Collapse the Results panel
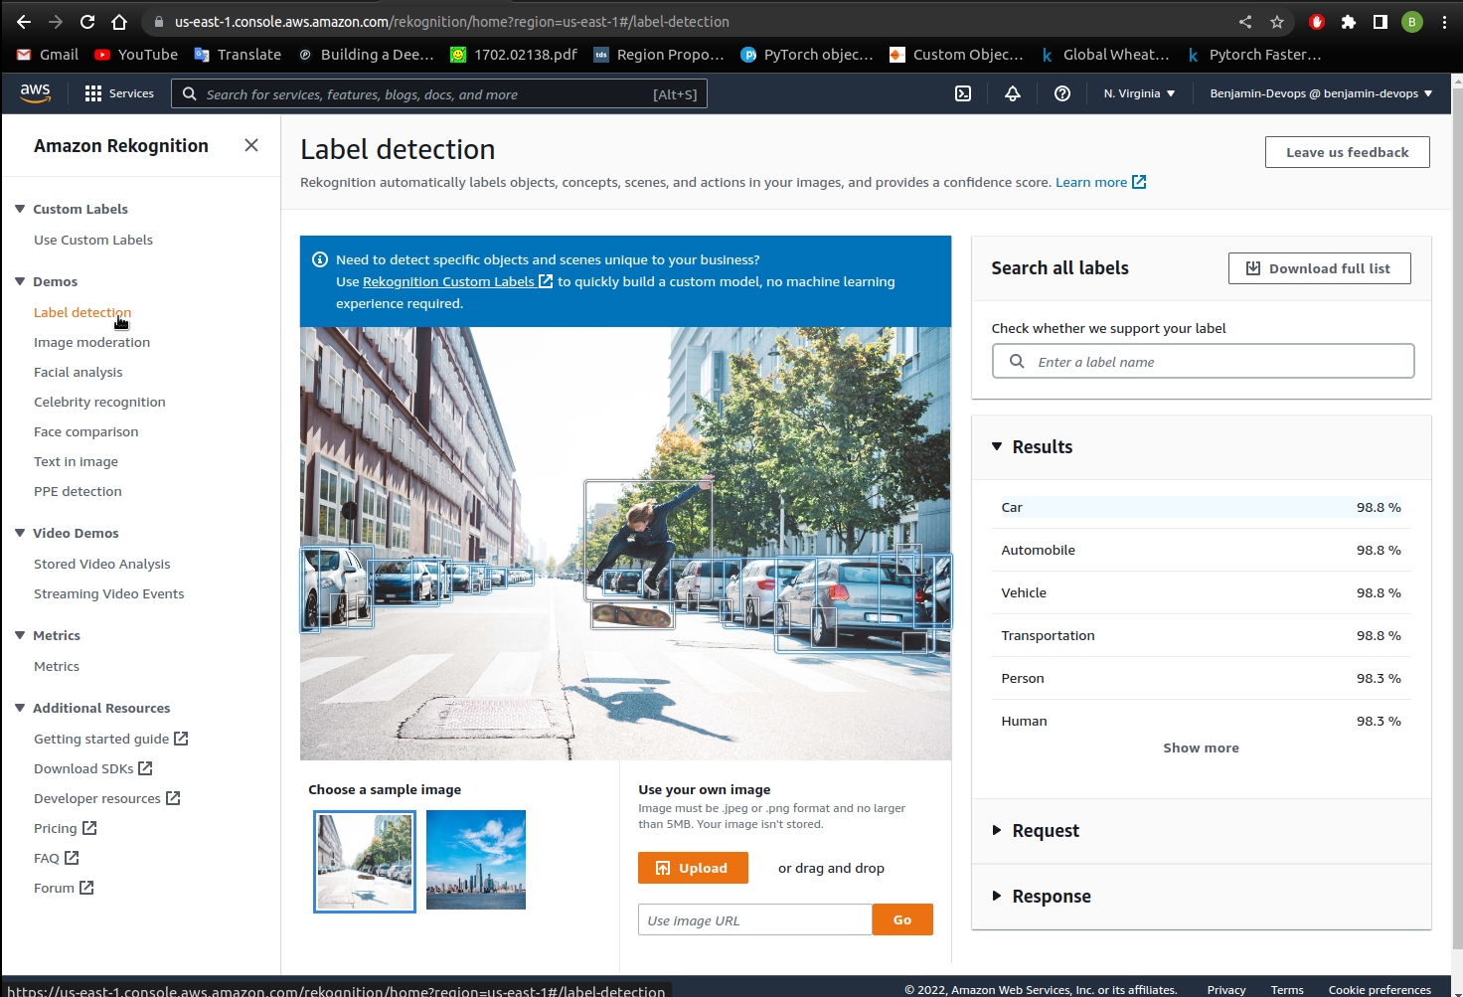1463x997 pixels. click(997, 446)
